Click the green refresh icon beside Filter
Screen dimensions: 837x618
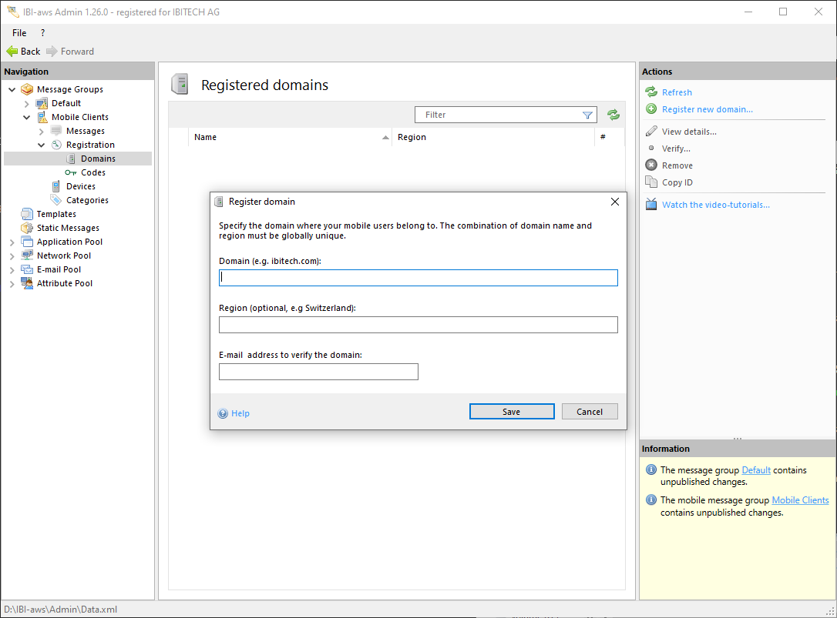[613, 115]
